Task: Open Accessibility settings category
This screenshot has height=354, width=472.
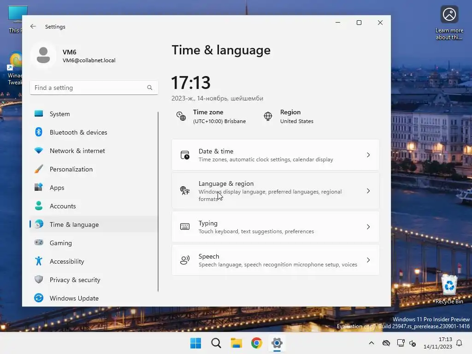Action: coord(94,261)
